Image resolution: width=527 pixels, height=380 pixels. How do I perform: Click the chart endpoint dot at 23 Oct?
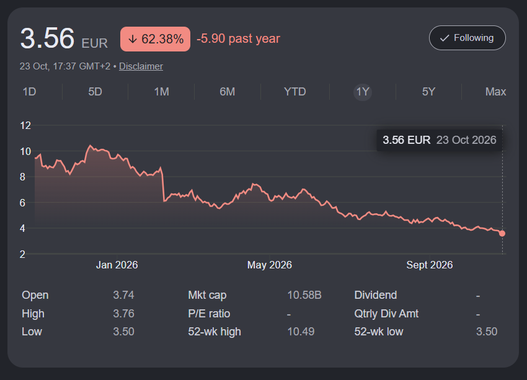click(502, 233)
